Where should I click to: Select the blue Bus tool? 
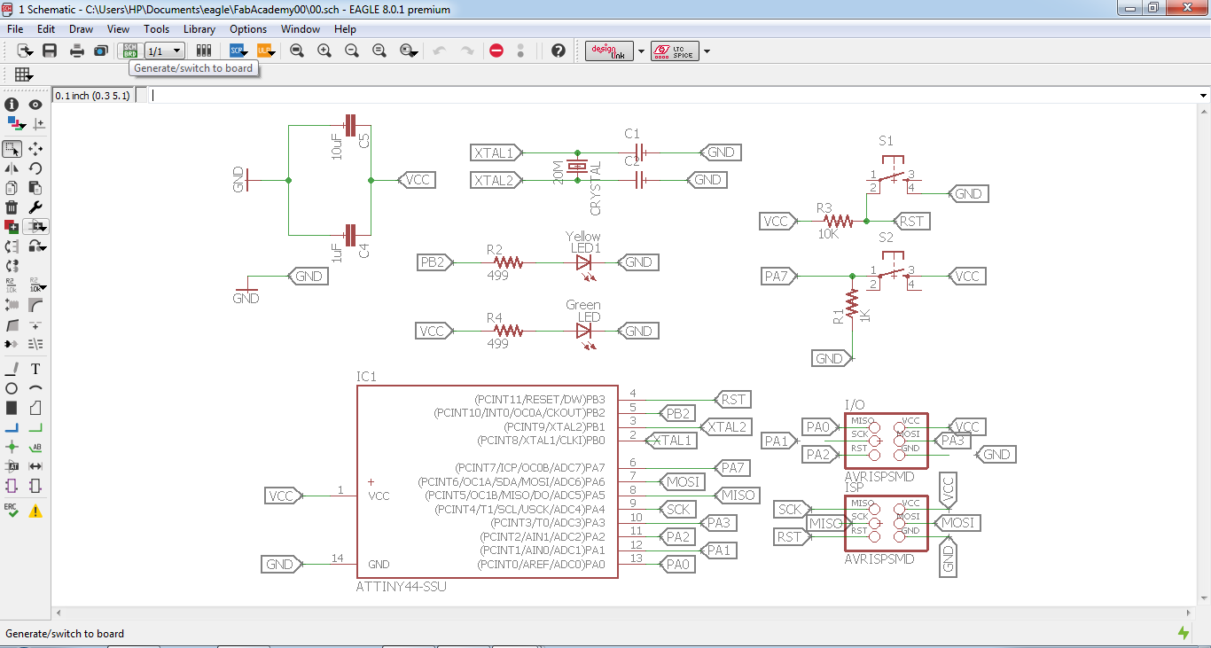click(12, 427)
